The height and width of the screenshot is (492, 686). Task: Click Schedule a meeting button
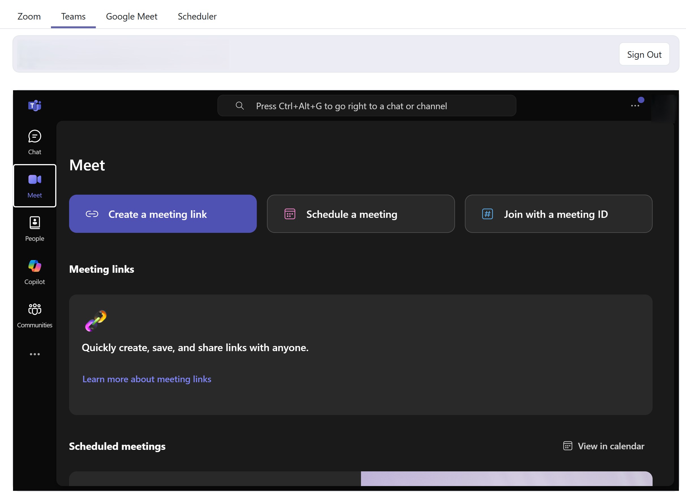(360, 214)
